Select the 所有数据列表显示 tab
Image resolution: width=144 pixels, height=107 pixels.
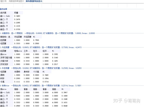click(34, 1)
